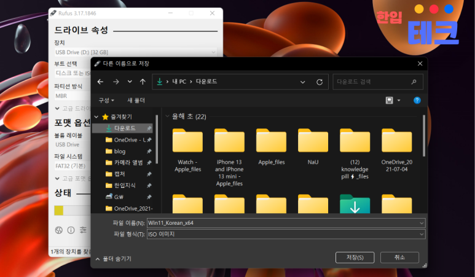The height and width of the screenshot is (277, 475).
Task: Expand Rufus 고급 포맷 옵션 section
Action: point(57,179)
